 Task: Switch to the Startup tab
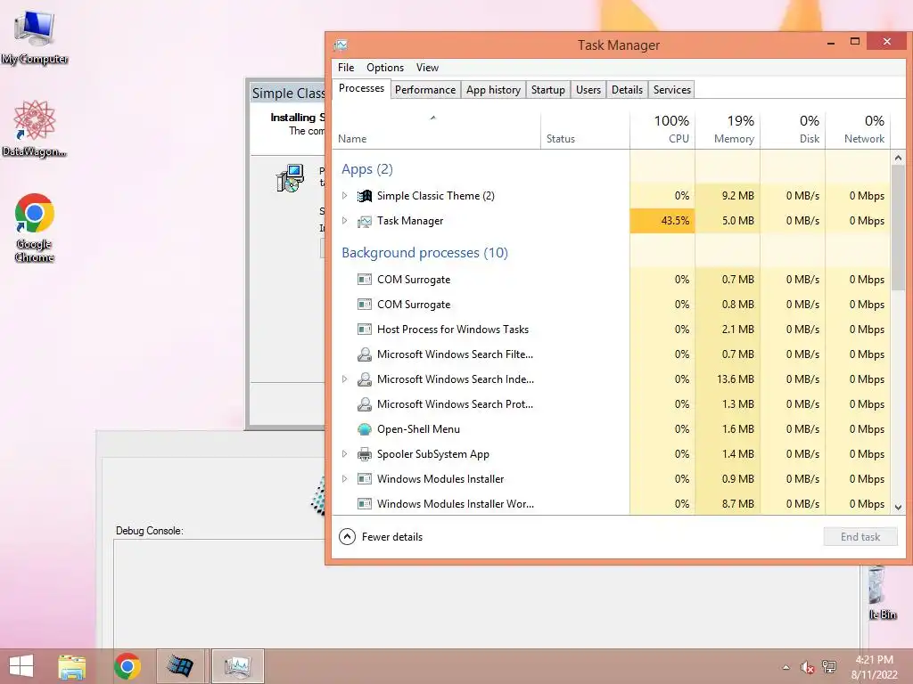[548, 90]
